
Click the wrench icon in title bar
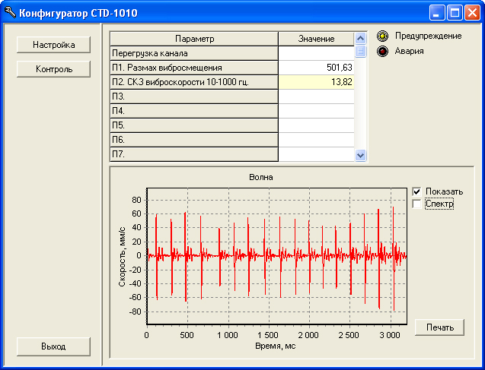[10, 13]
